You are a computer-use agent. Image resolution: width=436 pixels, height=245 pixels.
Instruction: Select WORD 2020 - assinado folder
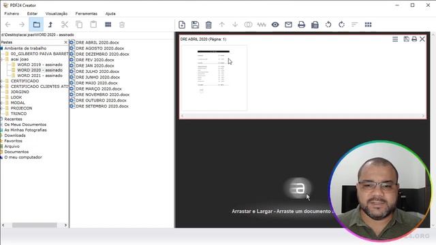click(40, 70)
